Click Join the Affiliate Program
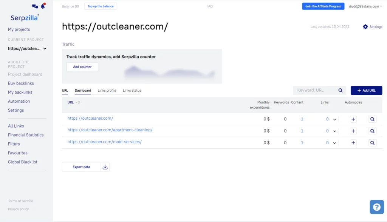Image resolution: width=387 pixels, height=222 pixels. point(323,6)
